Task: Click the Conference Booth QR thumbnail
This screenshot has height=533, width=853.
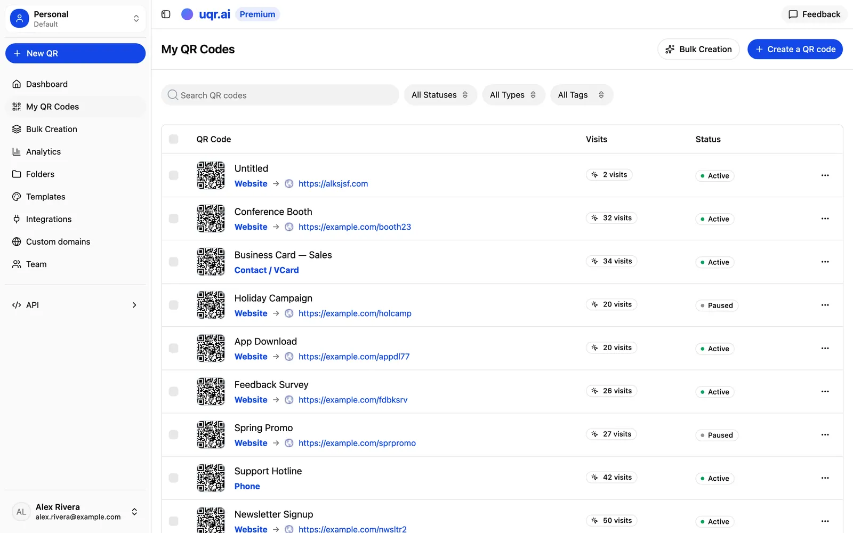Action: [x=211, y=219]
